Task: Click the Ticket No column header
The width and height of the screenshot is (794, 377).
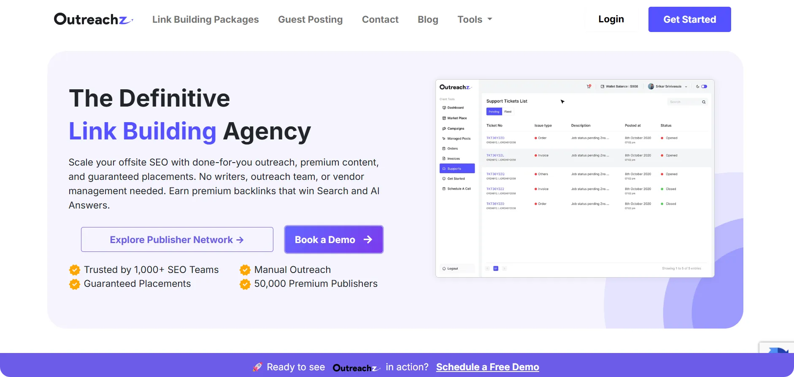Action: point(494,126)
